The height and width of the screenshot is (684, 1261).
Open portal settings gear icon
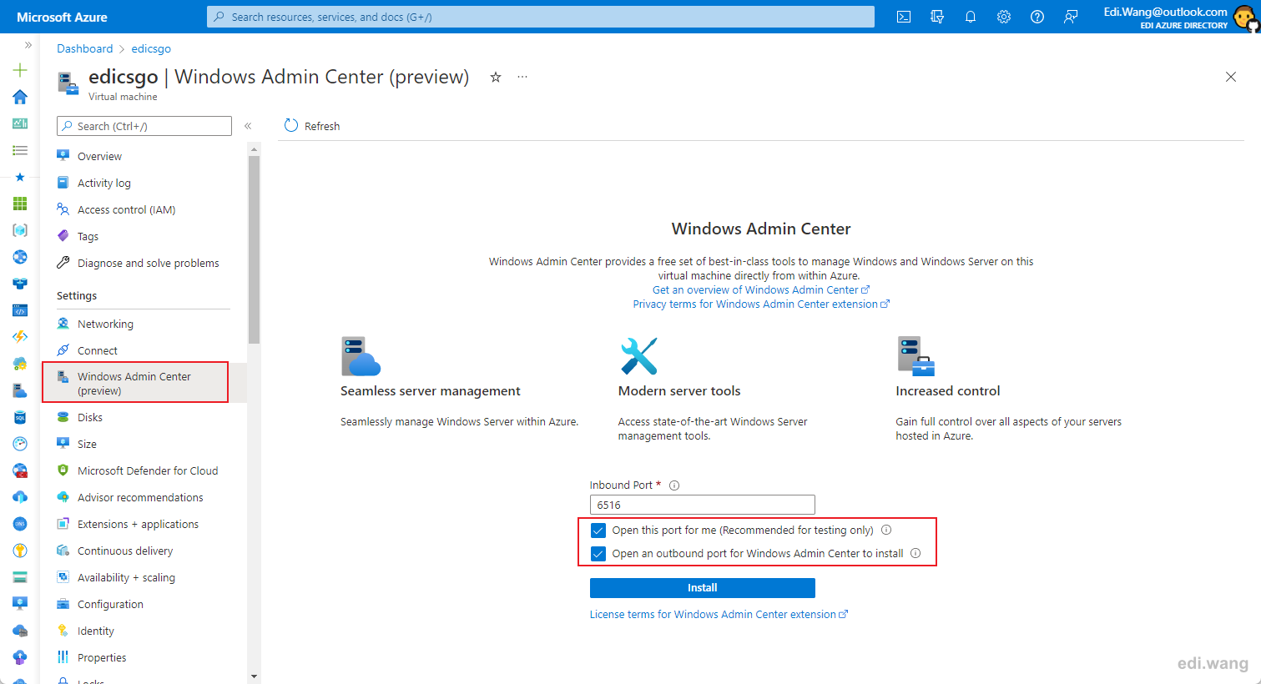pyautogui.click(x=1004, y=17)
